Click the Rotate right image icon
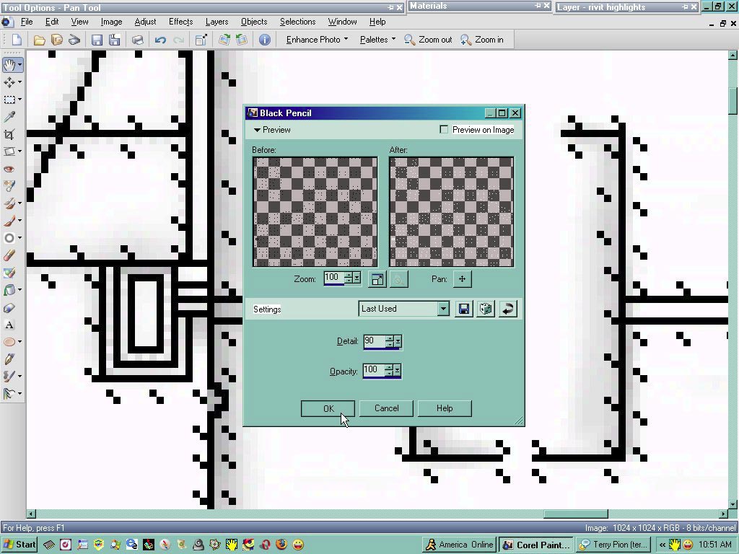 tap(224, 40)
